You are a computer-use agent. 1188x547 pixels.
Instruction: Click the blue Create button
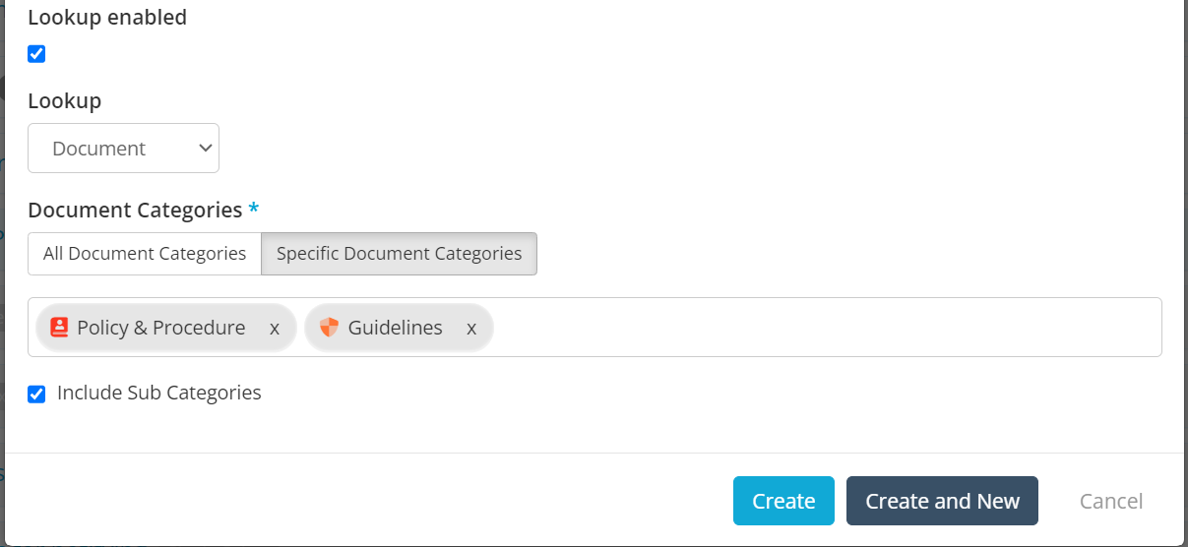click(x=783, y=501)
